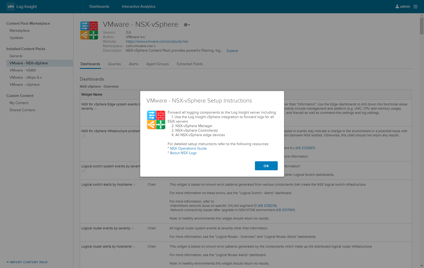Click info icon beside Logical router events by severity
Viewport: 424px width, 268px height.
pyautogui.click(x=132, y=229)
